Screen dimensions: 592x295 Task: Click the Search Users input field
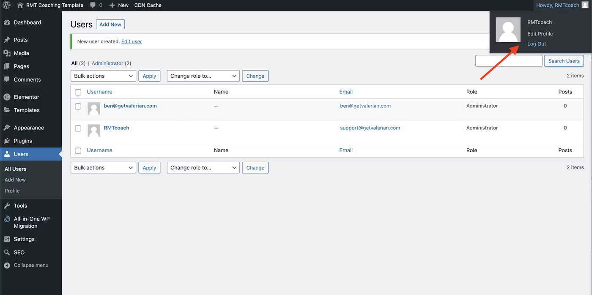click(x=509, y=61)
